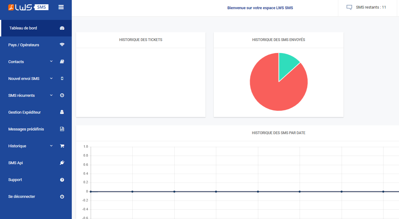The width and height of the screenshot is (399, 219).
Task: Click the speech bubble icon beside SMS restants
Action: point(349,7)
